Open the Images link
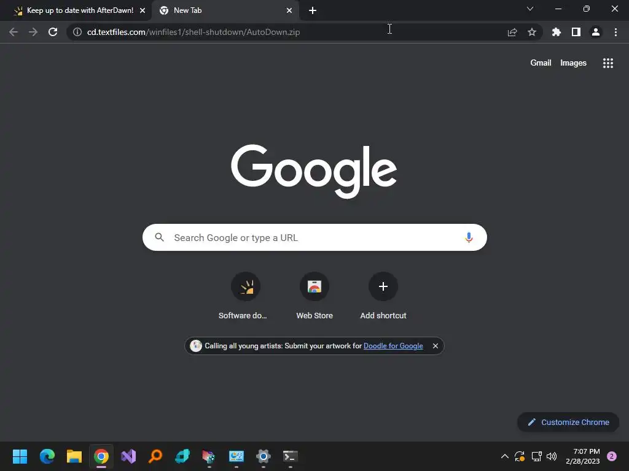Image resolution: width=629 pixels, height=471 pixels. (x=573, y=63)
